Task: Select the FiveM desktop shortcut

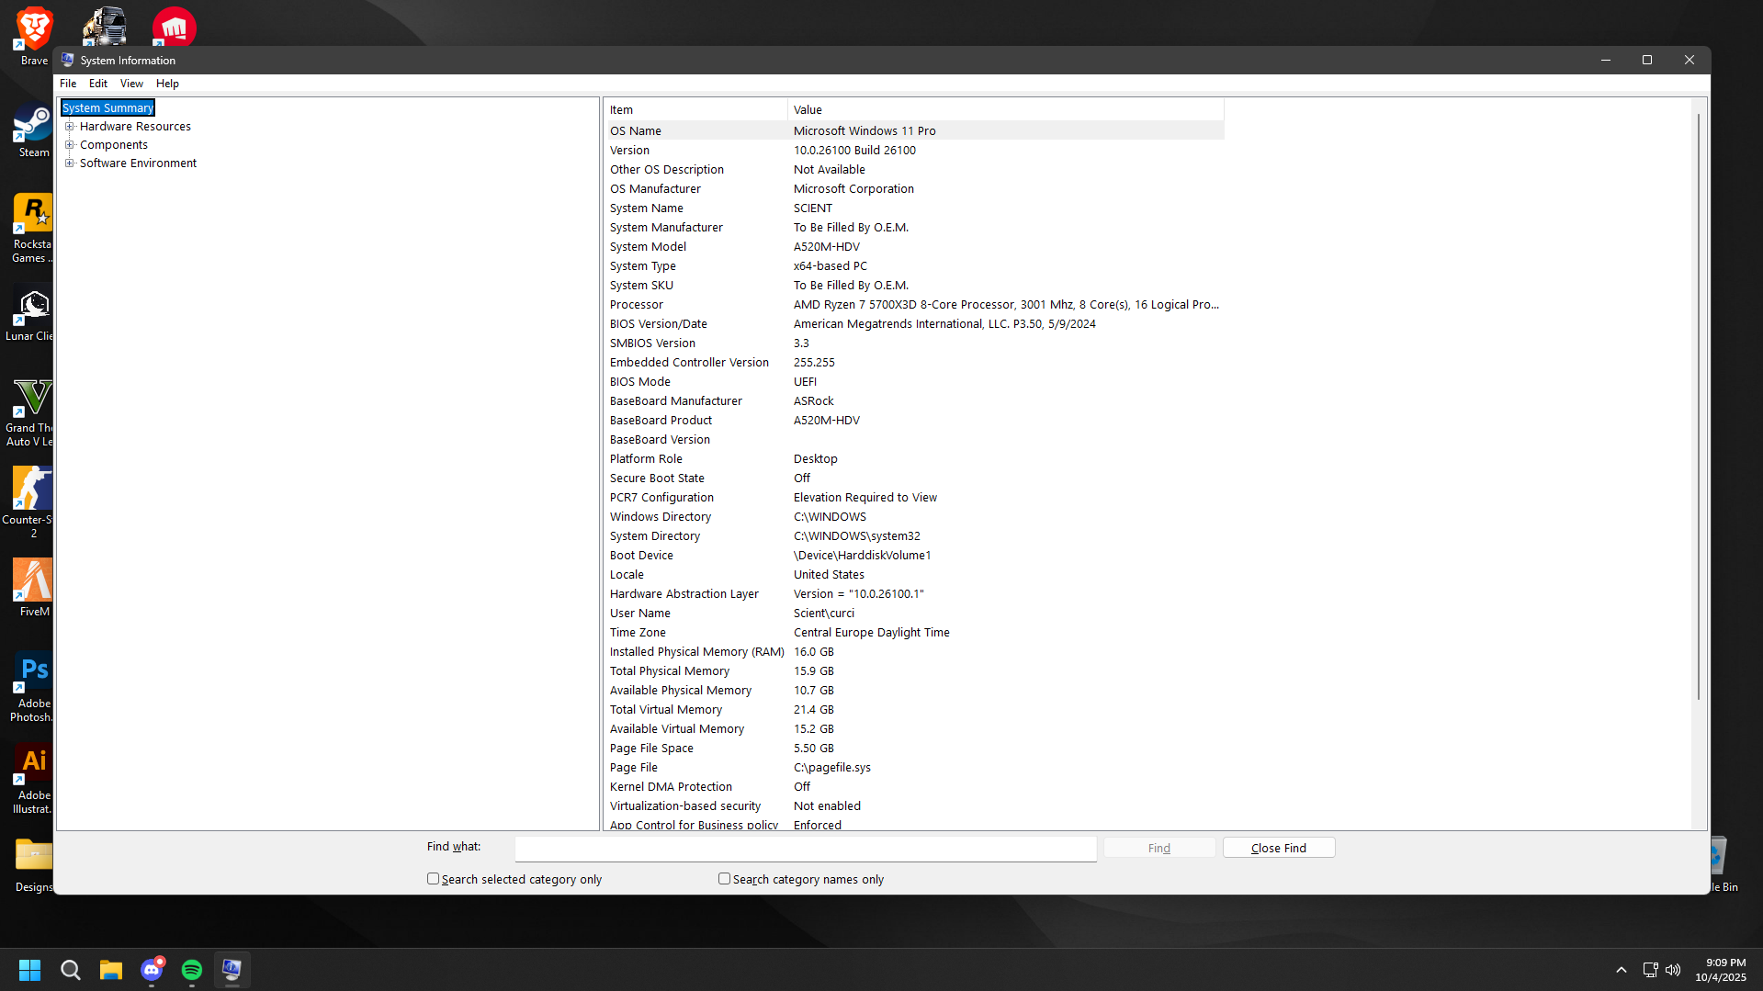Action: click(33, 588)
